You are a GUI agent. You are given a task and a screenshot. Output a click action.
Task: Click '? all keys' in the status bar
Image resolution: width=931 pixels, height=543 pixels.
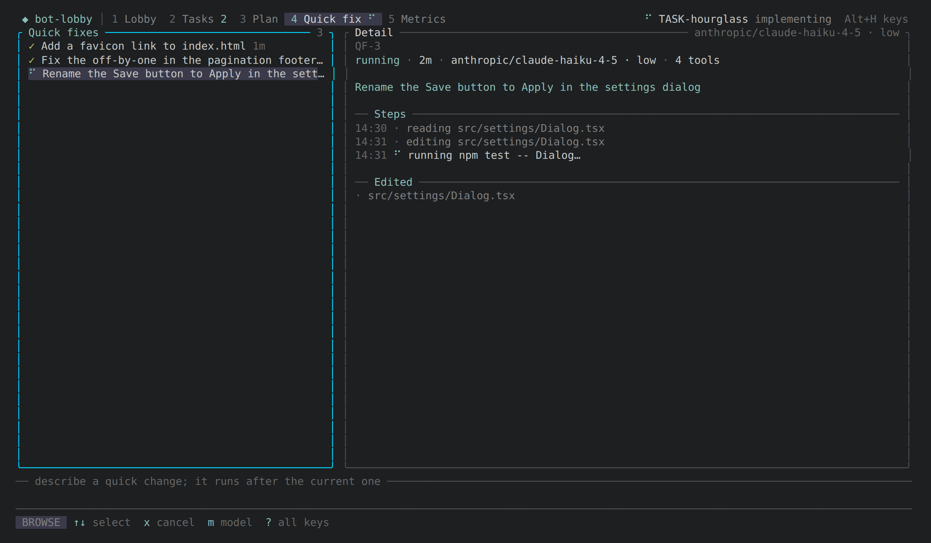coord(297,522)
